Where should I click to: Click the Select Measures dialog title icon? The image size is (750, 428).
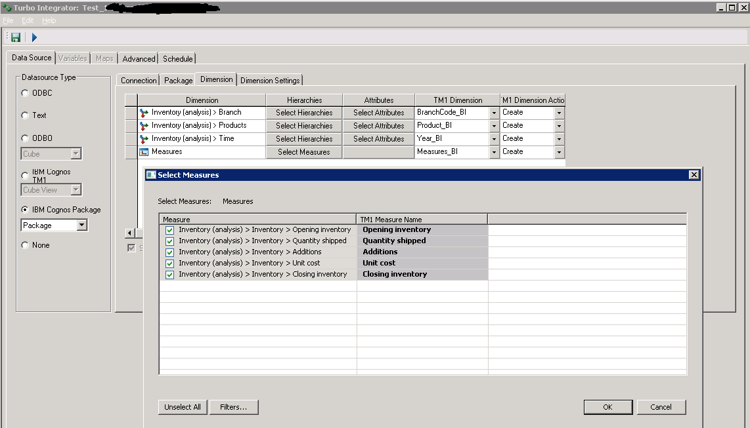point(151,175)
